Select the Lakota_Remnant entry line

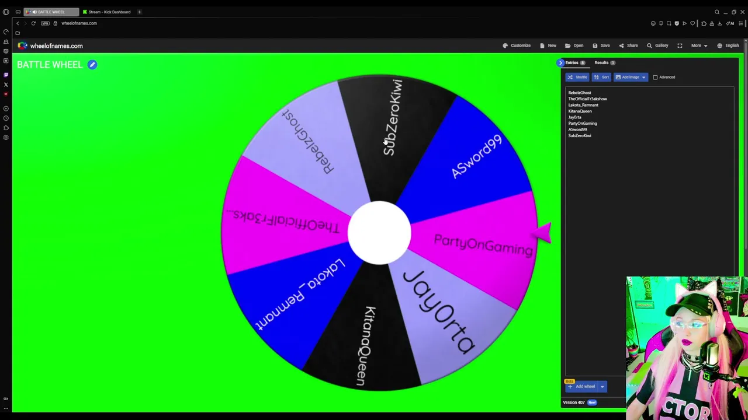pyautogui.click(x=583, y=105)
